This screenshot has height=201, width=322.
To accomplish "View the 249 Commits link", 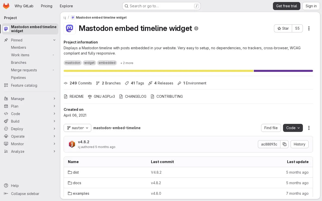I will [78, 83].
